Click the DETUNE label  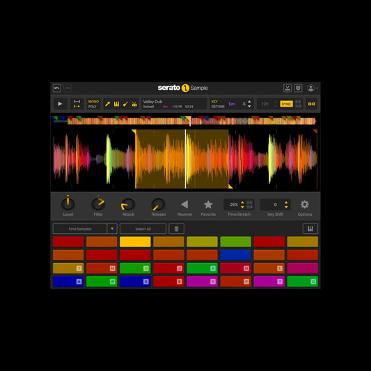[218, 106]
